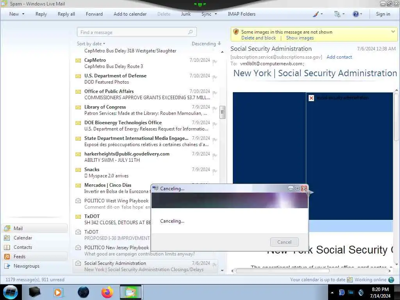Click the search magnifier icon
The image size is (400, 300).
click(x=190, y=32)
